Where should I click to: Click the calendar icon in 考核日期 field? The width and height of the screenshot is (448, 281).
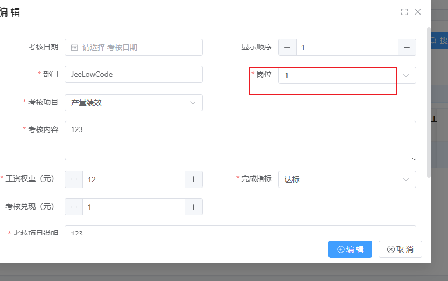point(75,47)
